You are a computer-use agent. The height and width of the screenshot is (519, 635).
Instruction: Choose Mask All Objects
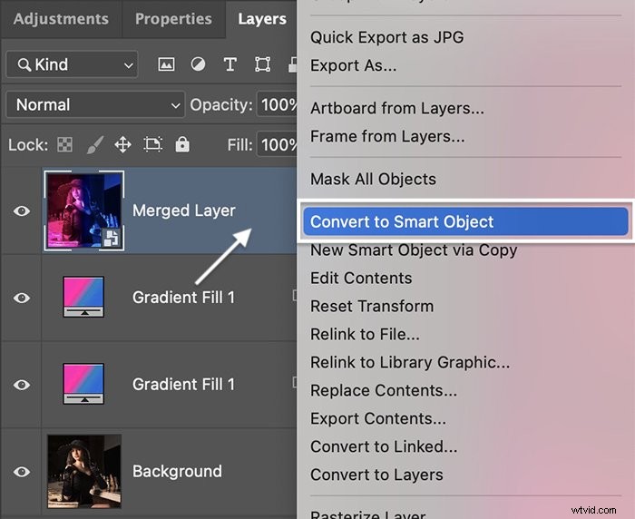[x=373, y=179]
